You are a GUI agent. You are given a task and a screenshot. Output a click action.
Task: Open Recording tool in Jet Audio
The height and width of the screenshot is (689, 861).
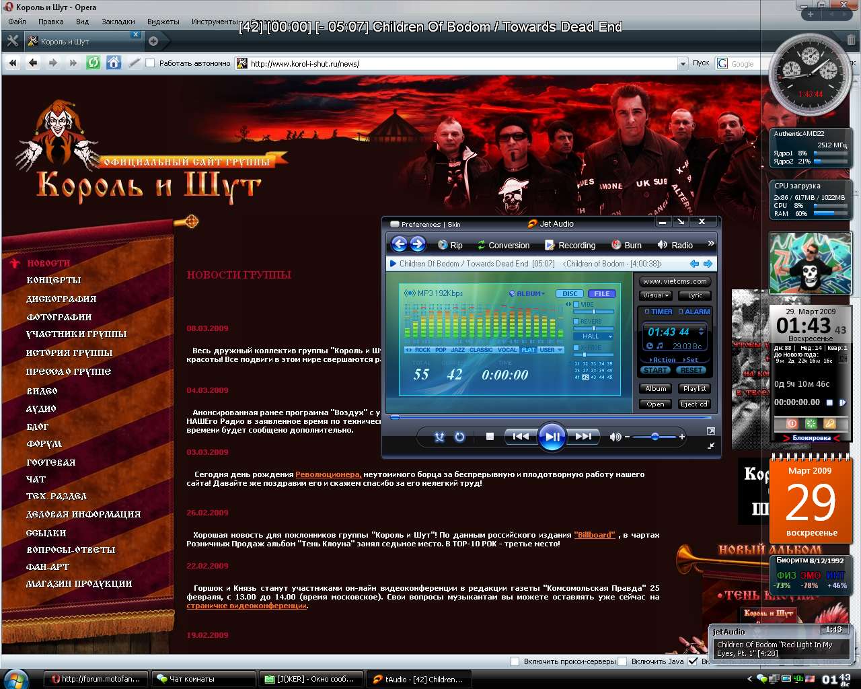(570, 245)
